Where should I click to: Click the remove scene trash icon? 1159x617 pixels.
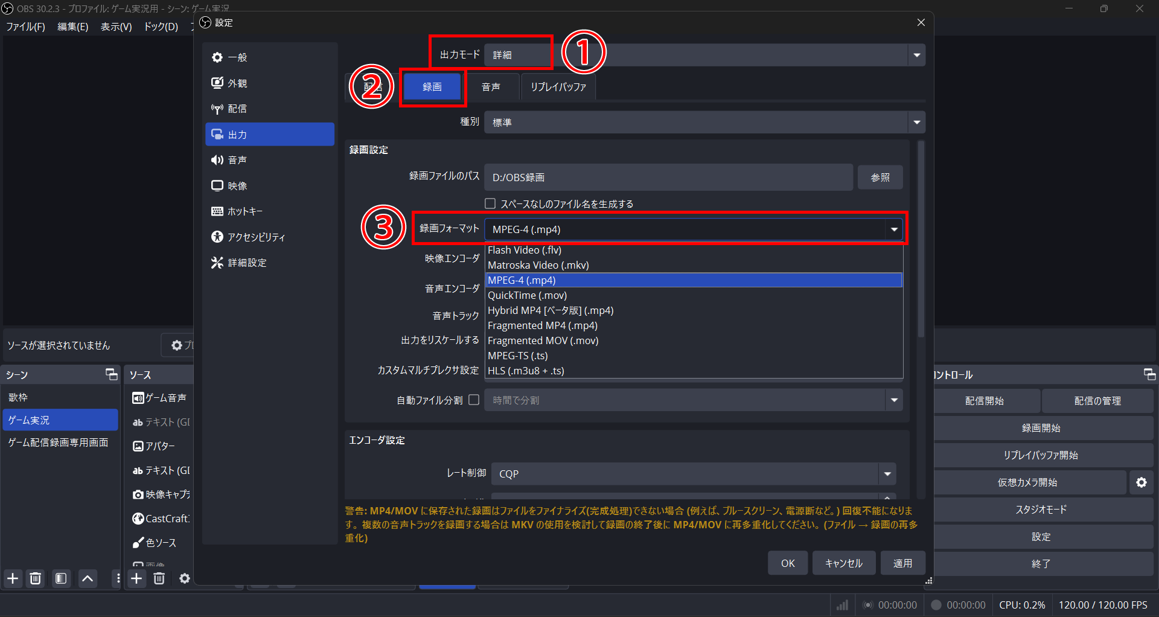[36, 578]
